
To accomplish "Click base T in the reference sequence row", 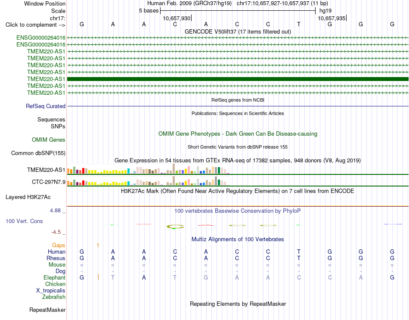I will [x=299, y=24].
